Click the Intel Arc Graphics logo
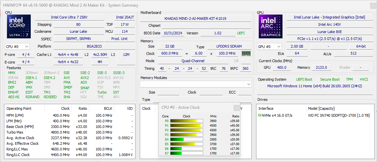 click(271, 26)
